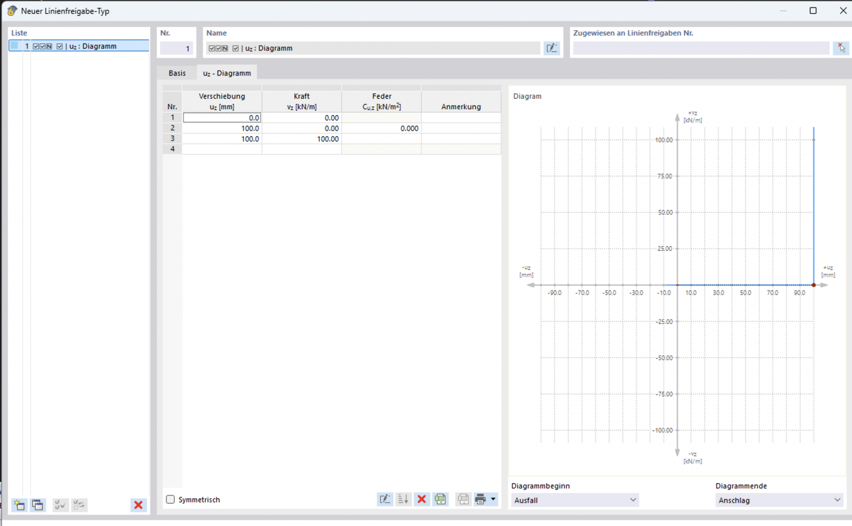Screen dimensions: 852x526
Task: Click the invert selection checkmarks icon
Action: 79,505
